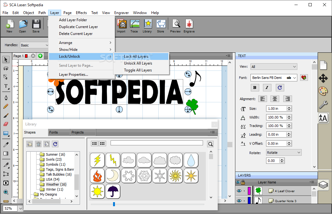Open the color palette side panel icon
The width and height of the screenshot is (332, 214).
point(323,91)
